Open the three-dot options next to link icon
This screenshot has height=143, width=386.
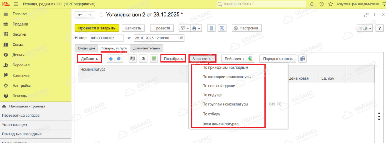click(375, 15)
